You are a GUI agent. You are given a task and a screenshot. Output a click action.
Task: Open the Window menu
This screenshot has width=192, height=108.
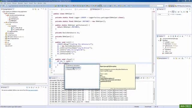point(40,3)
